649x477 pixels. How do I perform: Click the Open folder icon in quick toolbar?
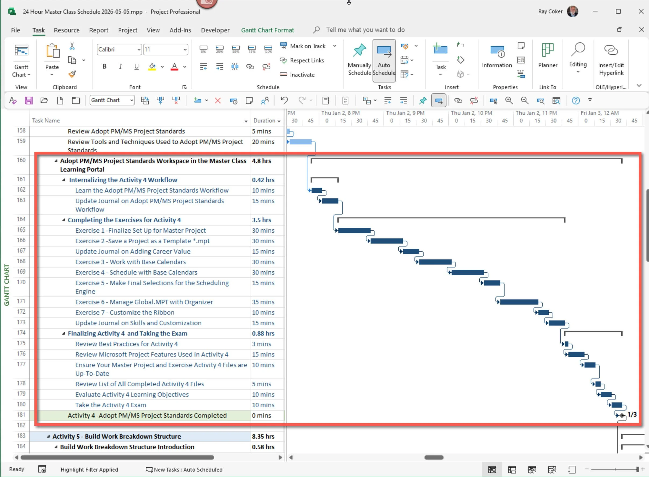(44, 100)
